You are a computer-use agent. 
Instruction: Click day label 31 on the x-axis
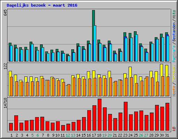[167, 135]
